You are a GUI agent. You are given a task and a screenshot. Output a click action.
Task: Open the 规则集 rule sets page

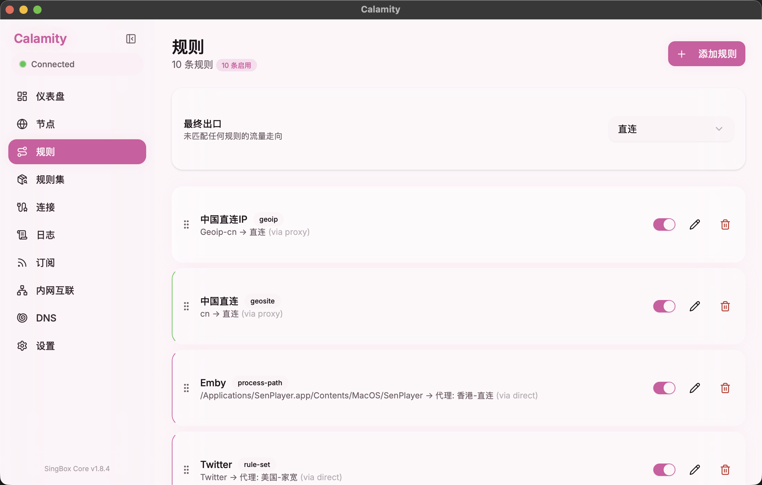click(x=50, y=179)
